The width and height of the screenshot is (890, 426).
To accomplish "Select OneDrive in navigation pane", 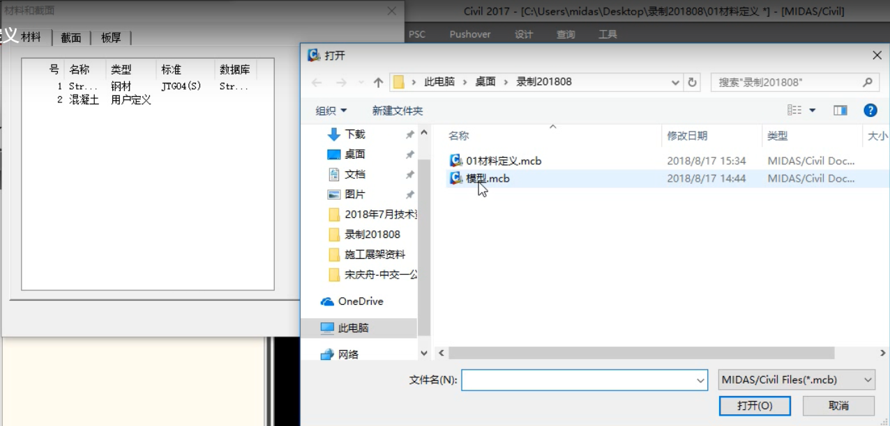I will click(x=361, y=301).
